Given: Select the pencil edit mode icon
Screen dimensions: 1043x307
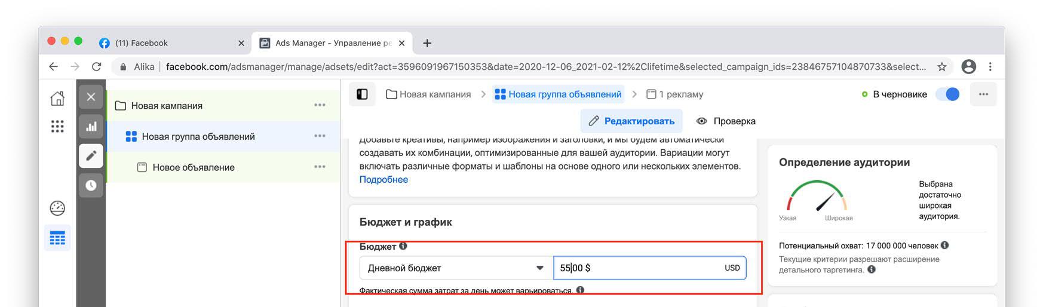Looking at the screenshot, I should [91, 156].
